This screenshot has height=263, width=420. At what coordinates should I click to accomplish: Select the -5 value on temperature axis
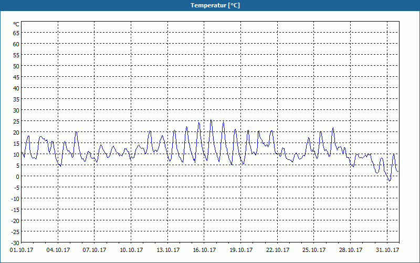tap(17, 188)
